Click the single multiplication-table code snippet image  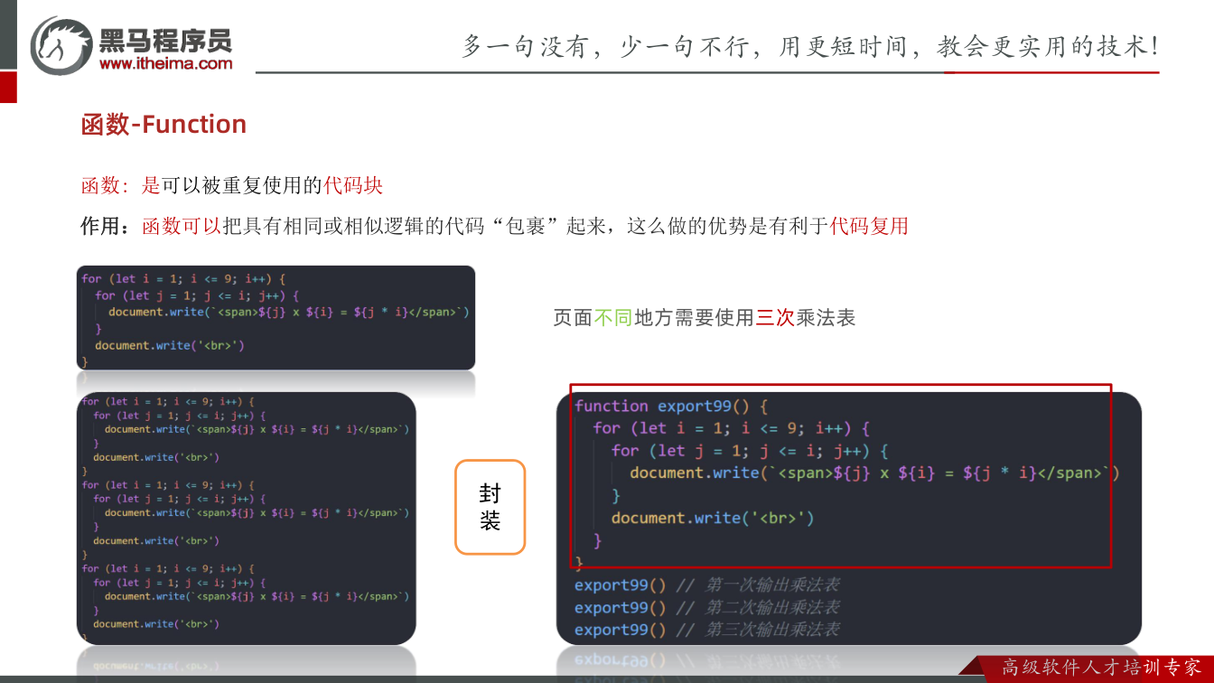[275, 317]
